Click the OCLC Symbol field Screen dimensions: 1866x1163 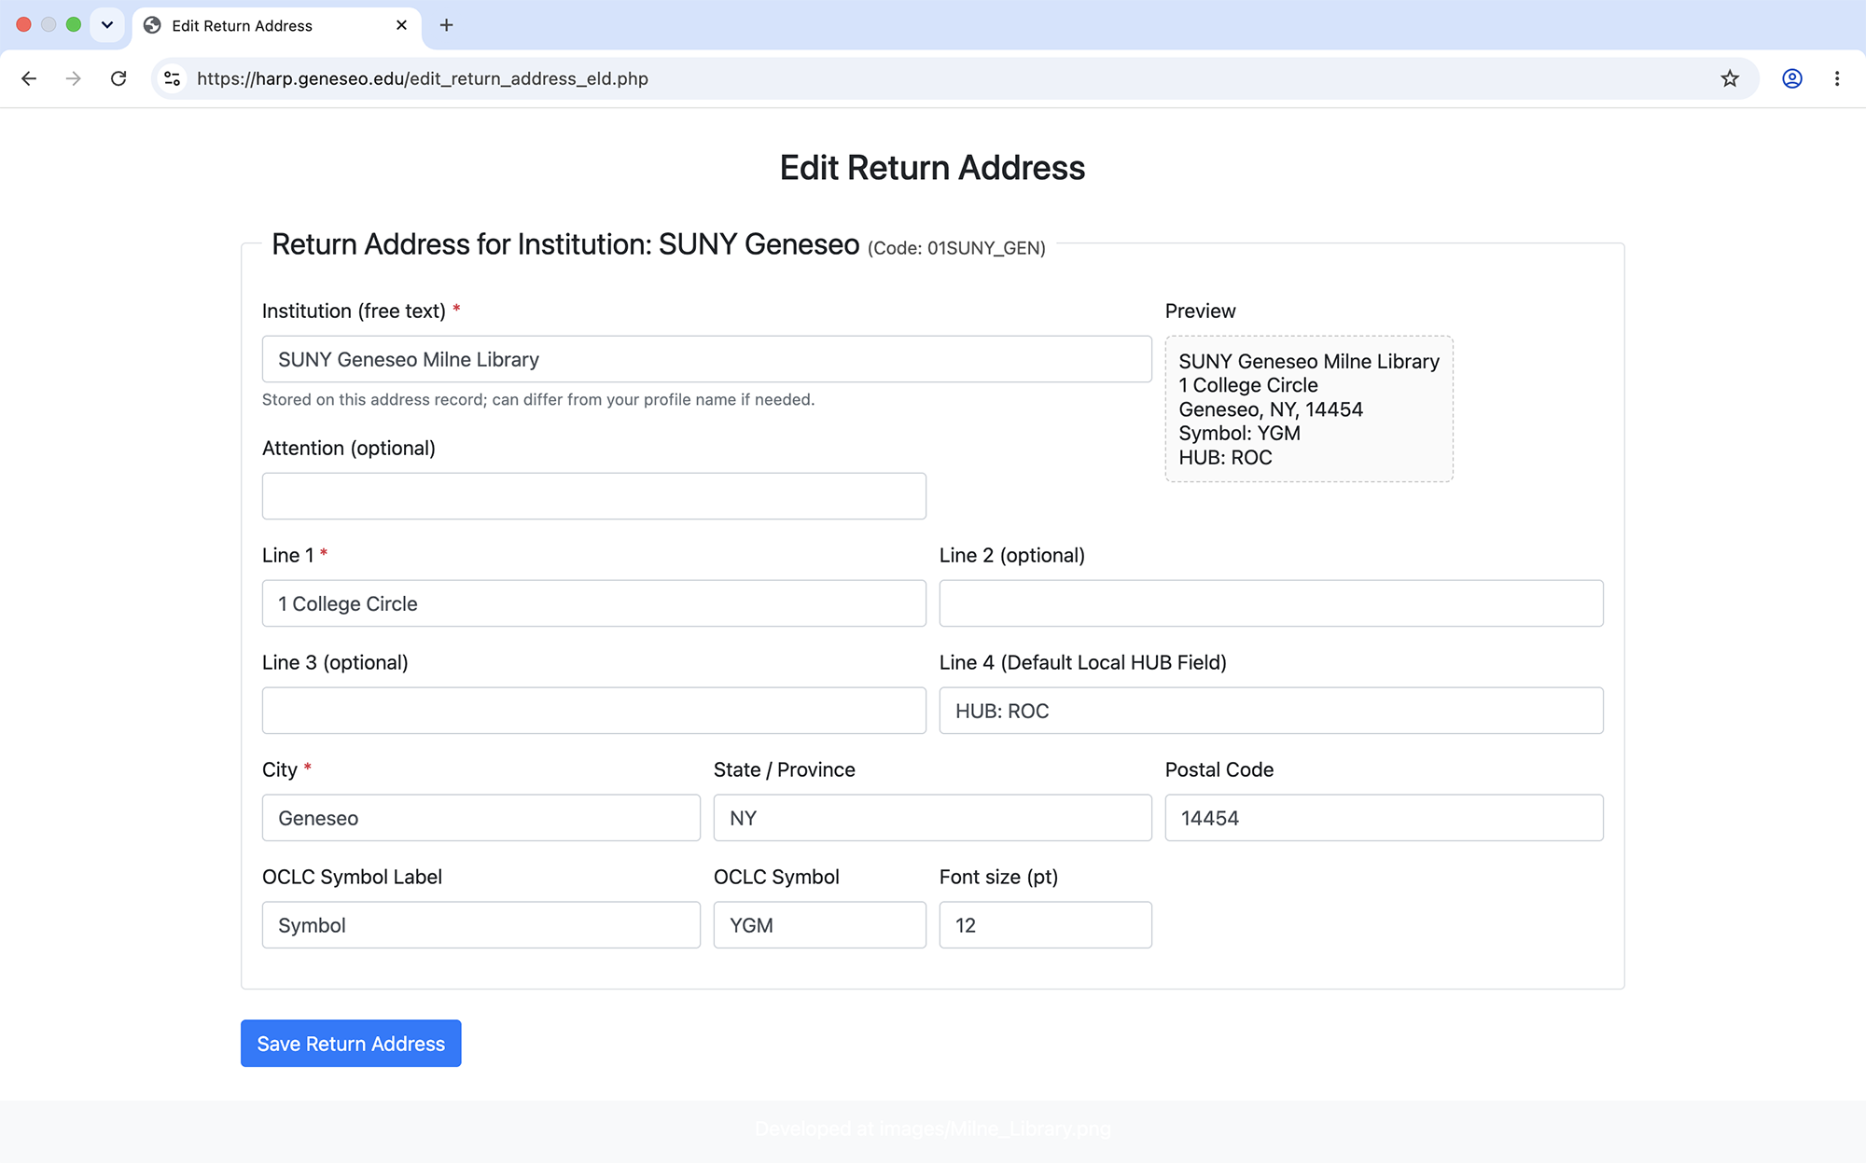coord(820,925)
